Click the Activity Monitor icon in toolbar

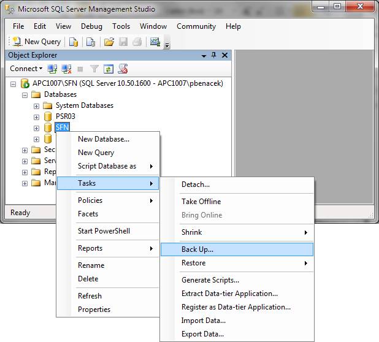155,42
